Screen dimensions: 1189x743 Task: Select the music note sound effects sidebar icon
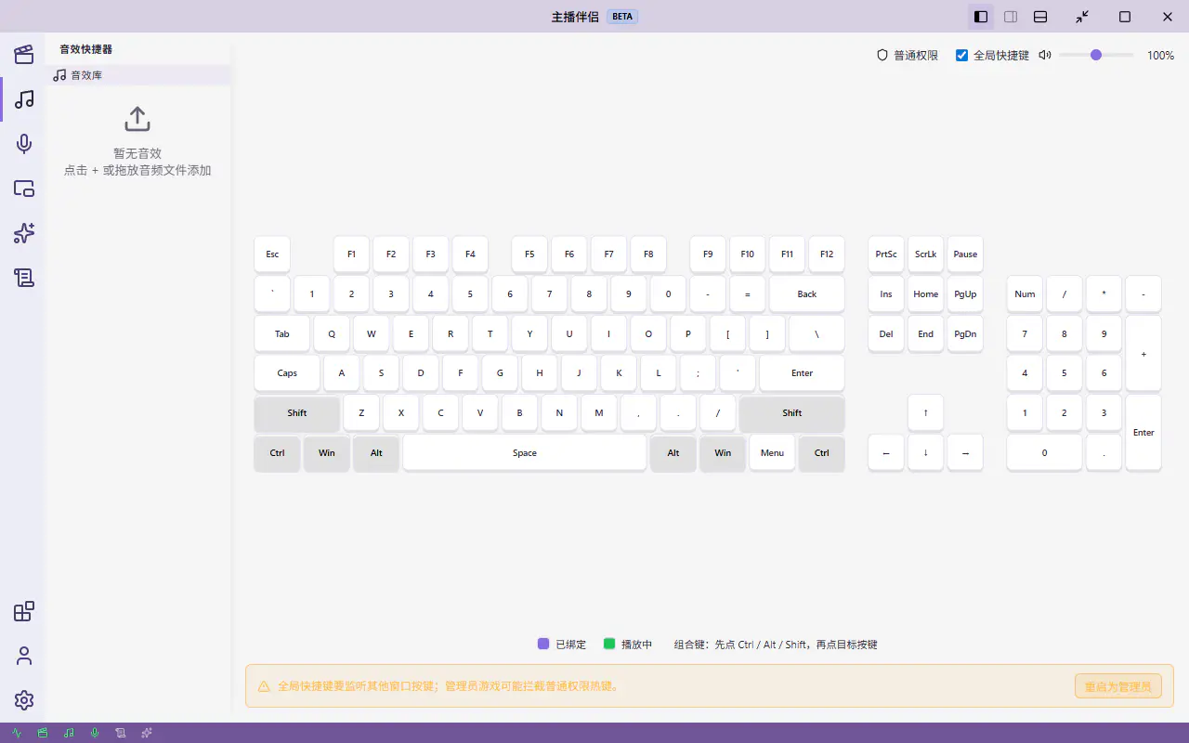24,98
